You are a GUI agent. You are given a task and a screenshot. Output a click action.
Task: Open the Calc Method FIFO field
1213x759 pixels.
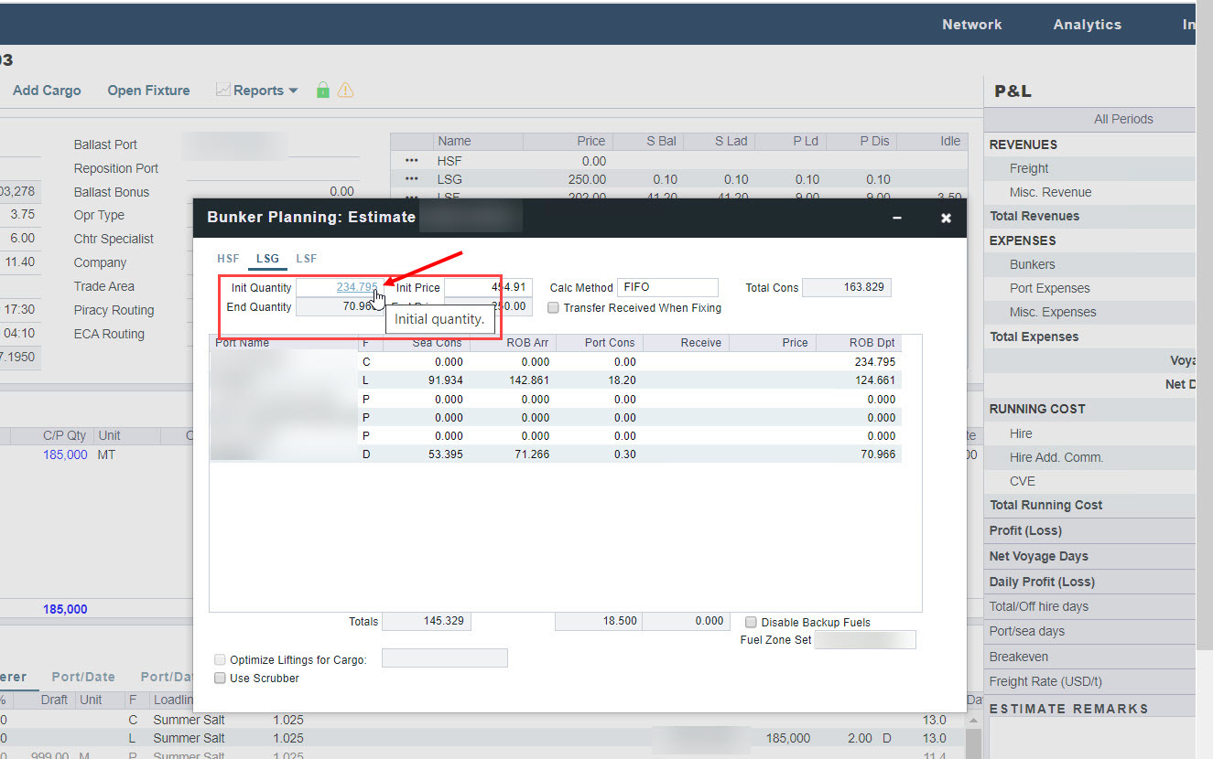click(x=667, y=287)
